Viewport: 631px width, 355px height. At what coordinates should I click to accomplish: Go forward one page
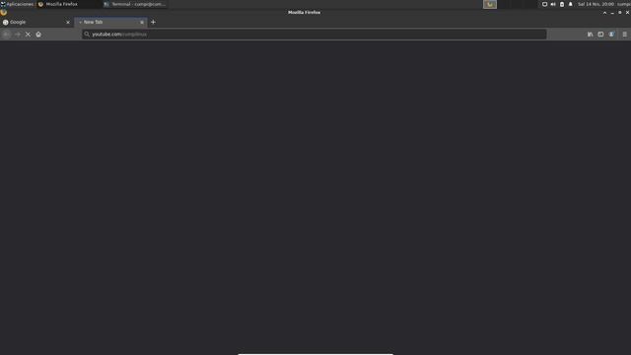click(18, 35)
